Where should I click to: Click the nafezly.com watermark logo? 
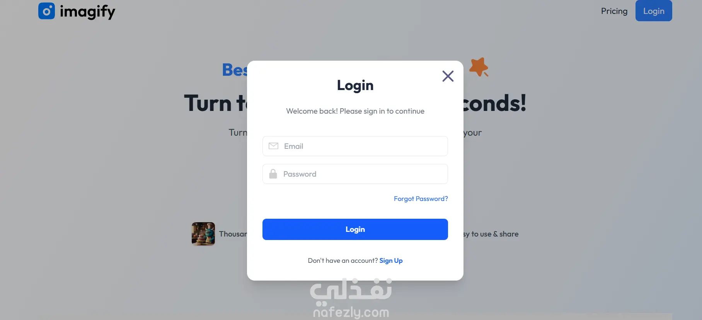click(351, 298)
